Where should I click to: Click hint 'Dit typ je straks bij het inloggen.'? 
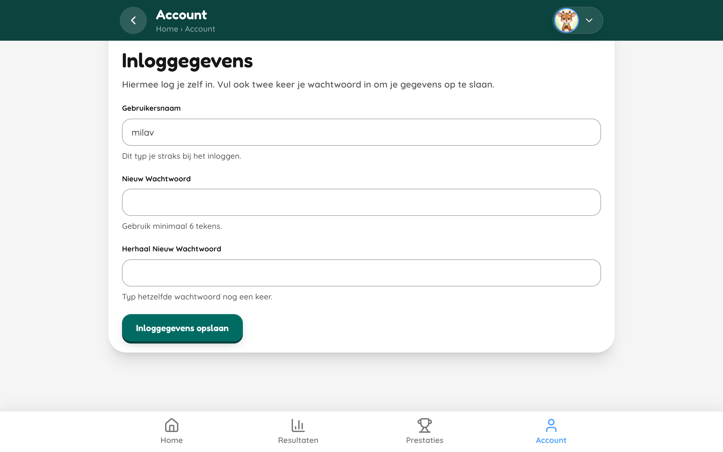pos(181,156)
